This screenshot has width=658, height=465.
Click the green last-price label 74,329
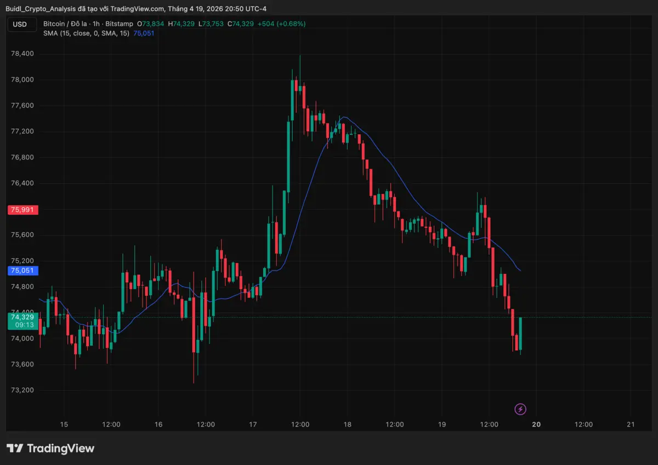click(x=22, y=317)
